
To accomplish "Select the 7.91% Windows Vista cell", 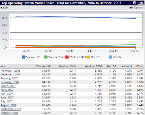I will click(73, 113).
